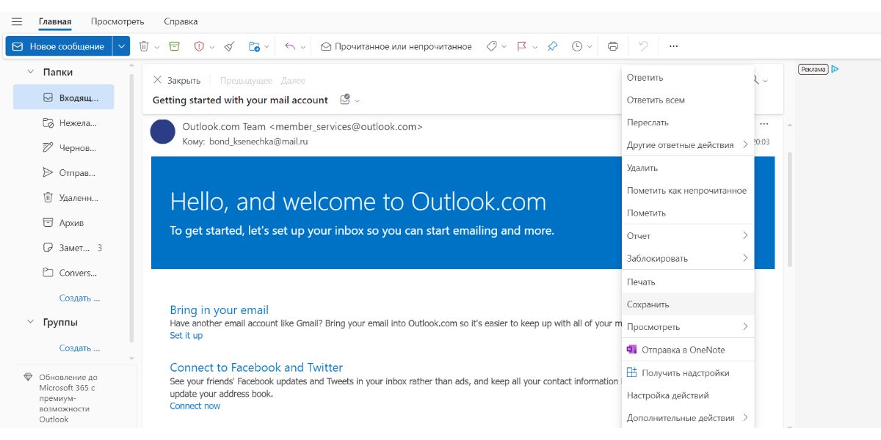Open the Черновики drafts folder
881x440 pixels.
pos(64,147)
